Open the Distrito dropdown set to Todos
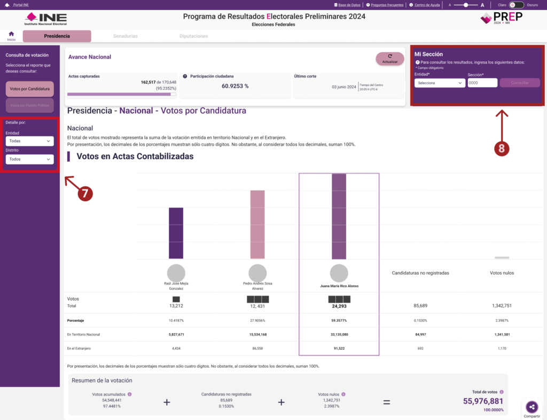547x420 pixels. 30,159
